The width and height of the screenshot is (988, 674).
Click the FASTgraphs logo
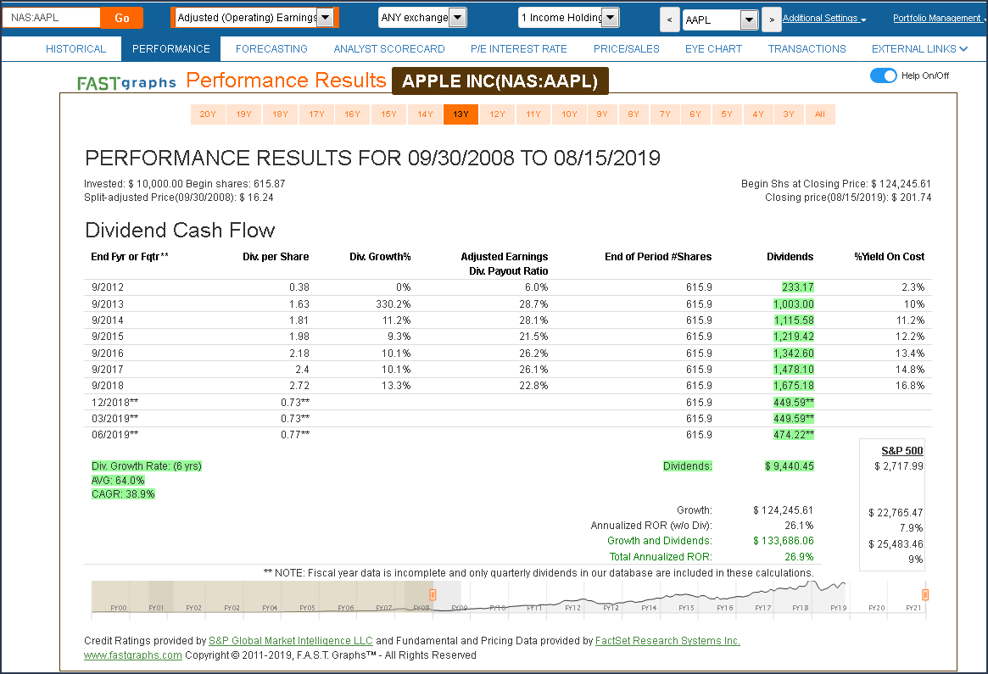click(x=126, y=82)
